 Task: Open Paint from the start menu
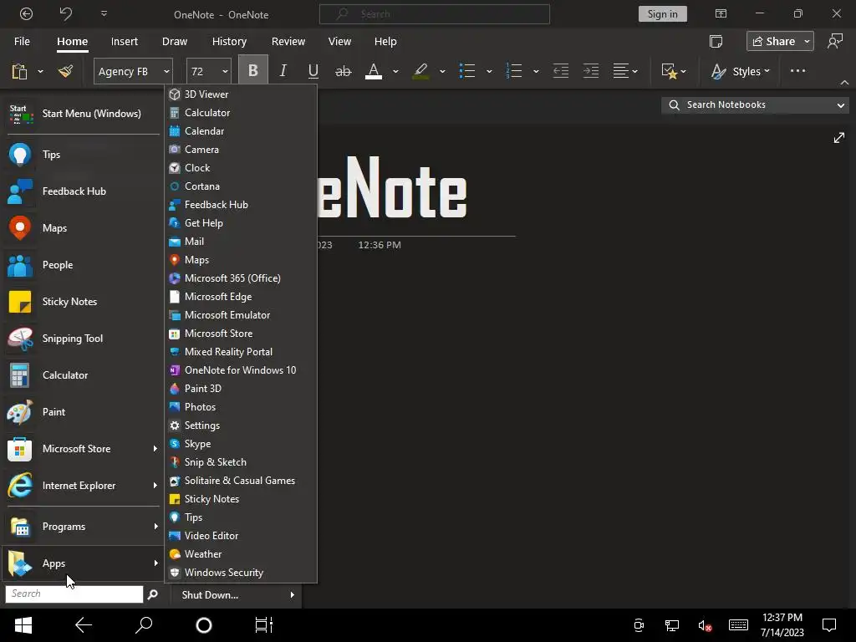coord(83,412)
